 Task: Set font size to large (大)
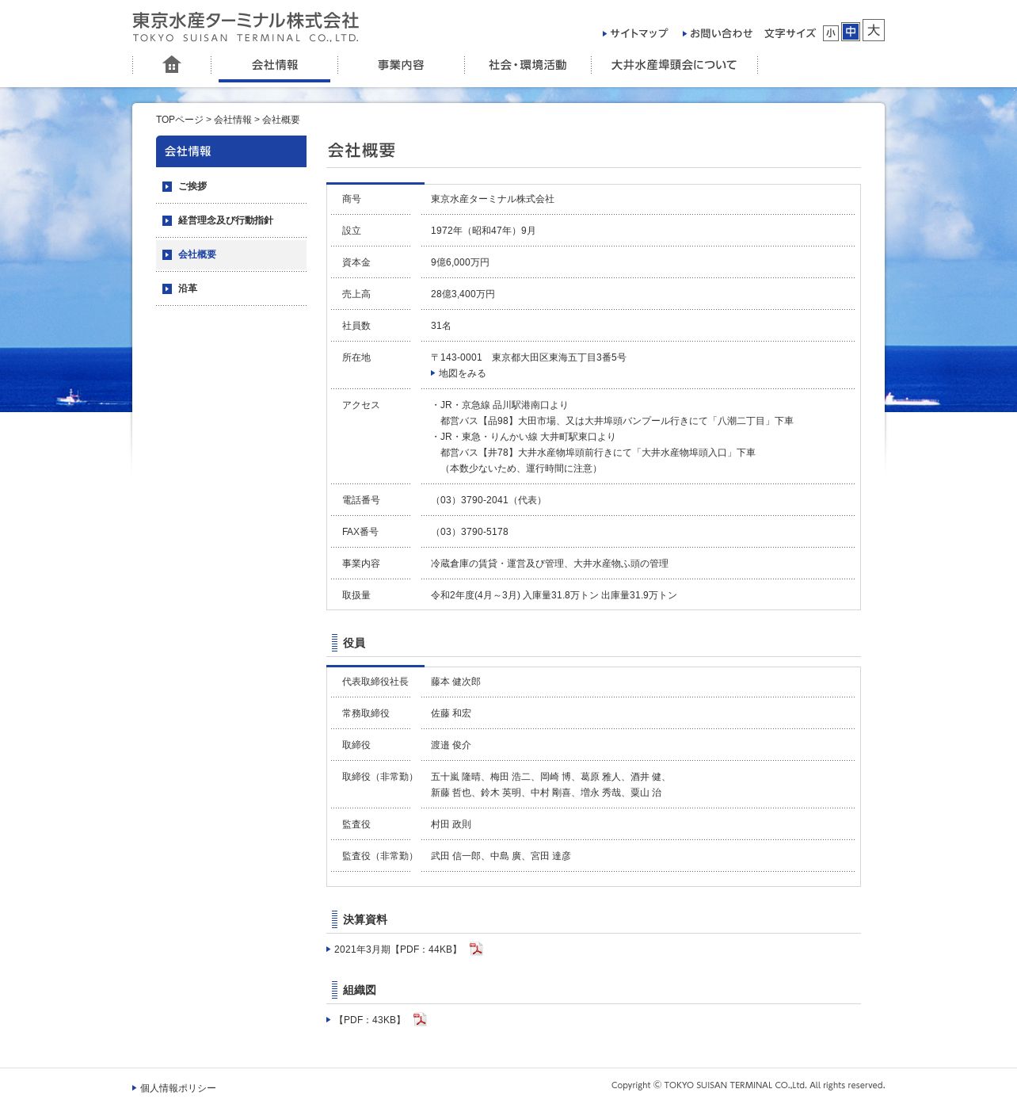[874, 30]
